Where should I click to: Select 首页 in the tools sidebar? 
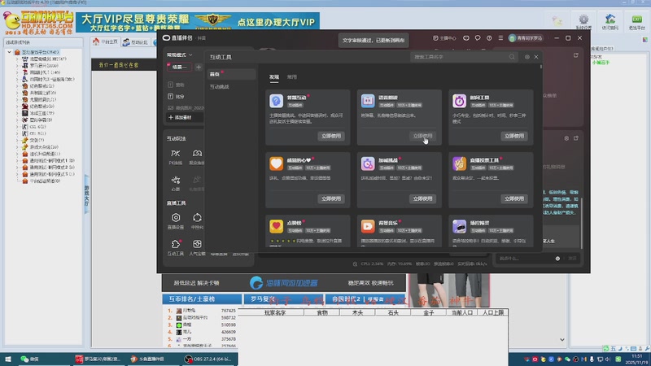click(x=231, y=74)
